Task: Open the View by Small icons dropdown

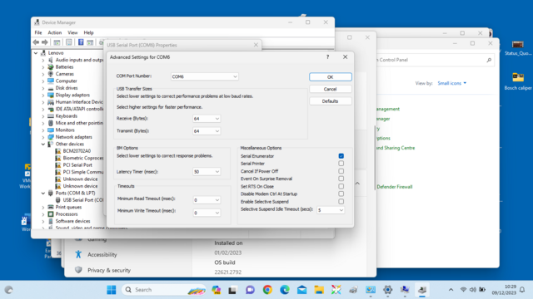Action: click(x=451, y=83)
